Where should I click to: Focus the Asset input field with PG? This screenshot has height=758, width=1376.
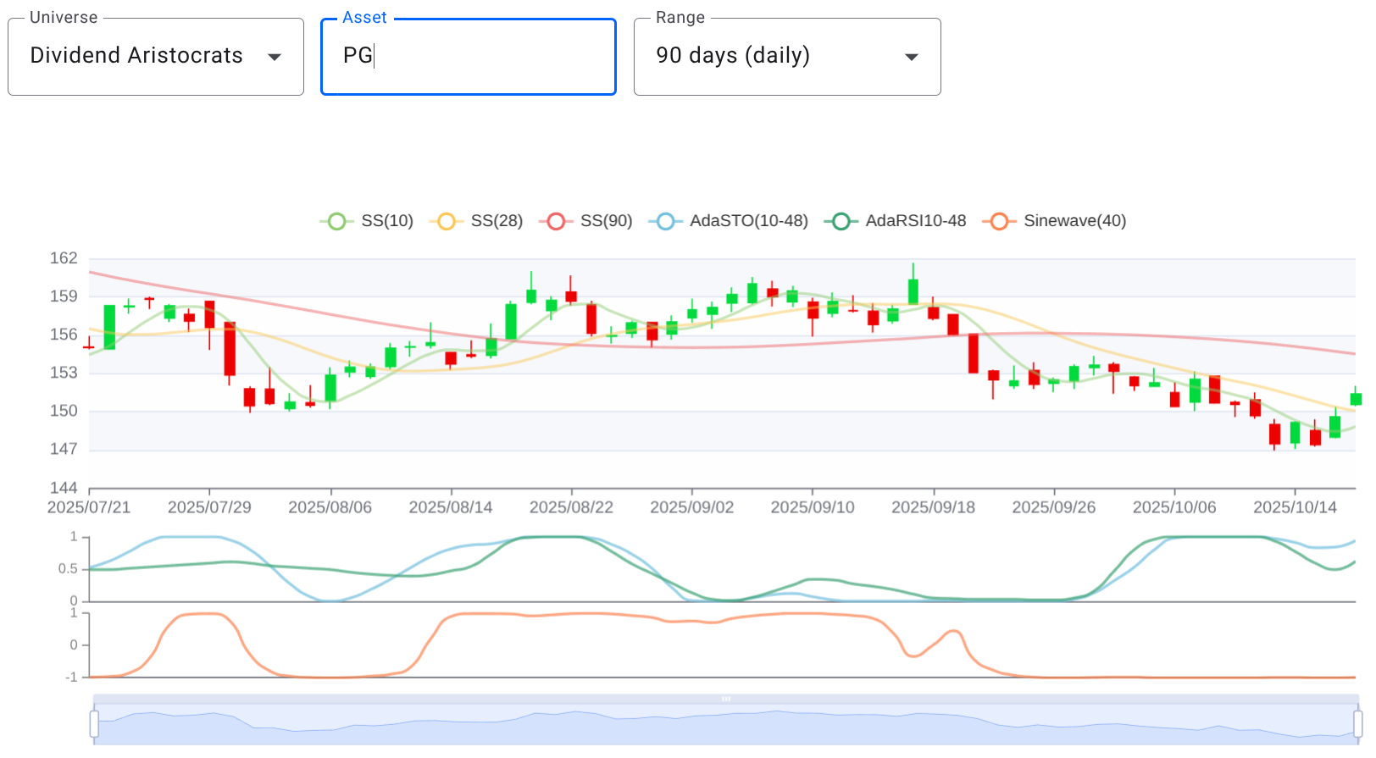pyautogui.click(x=469, y=57)
